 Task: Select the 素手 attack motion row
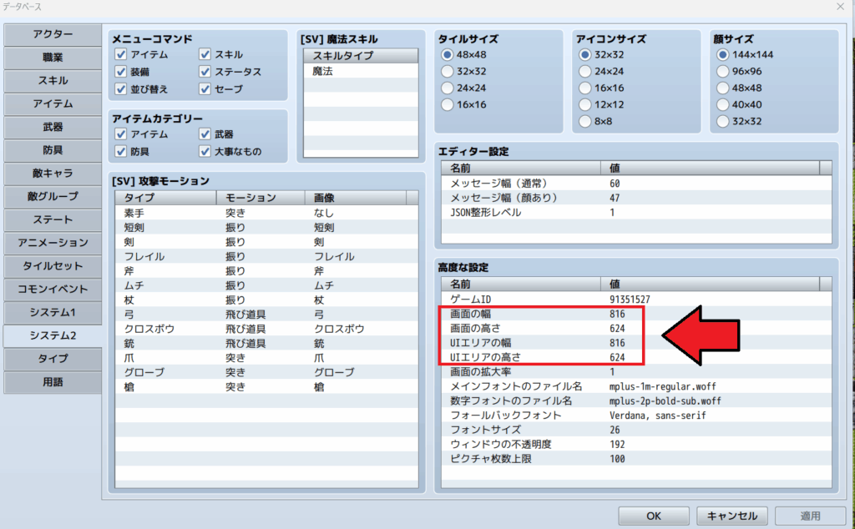pos(266,213)
